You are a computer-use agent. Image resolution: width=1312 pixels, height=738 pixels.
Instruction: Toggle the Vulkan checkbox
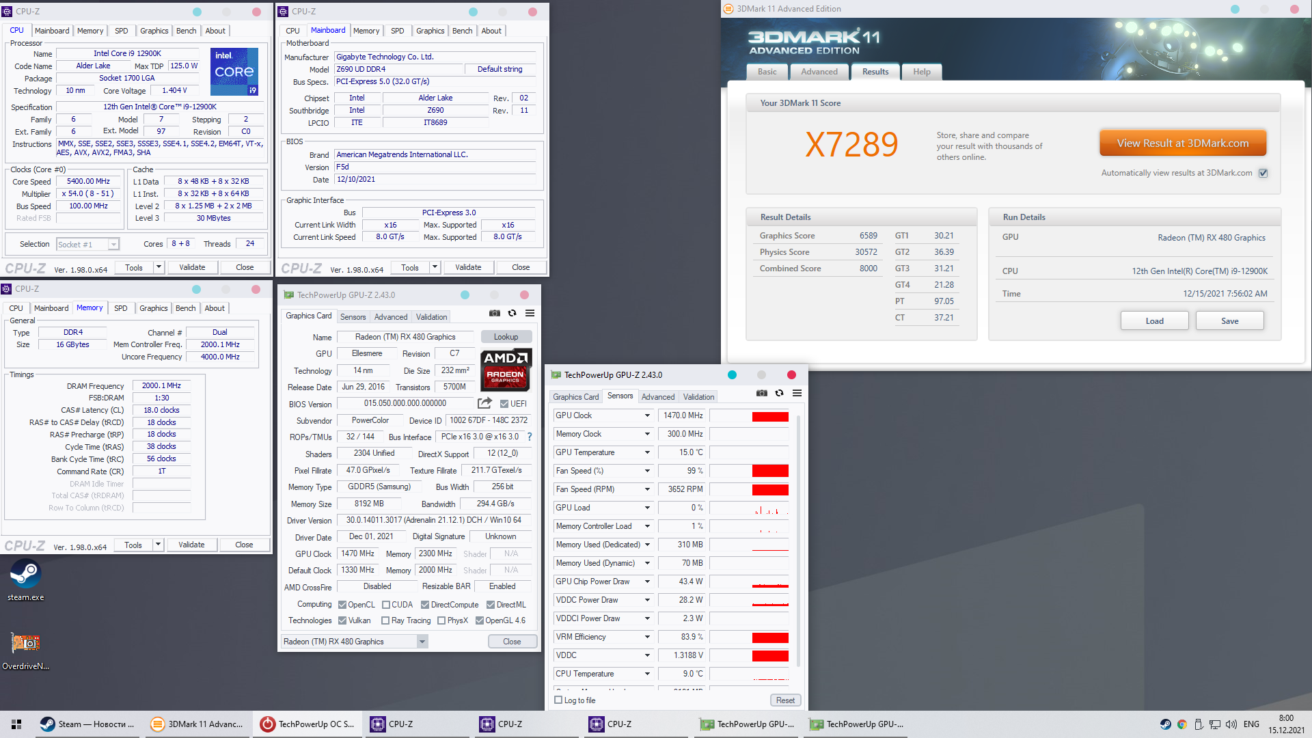342,620
